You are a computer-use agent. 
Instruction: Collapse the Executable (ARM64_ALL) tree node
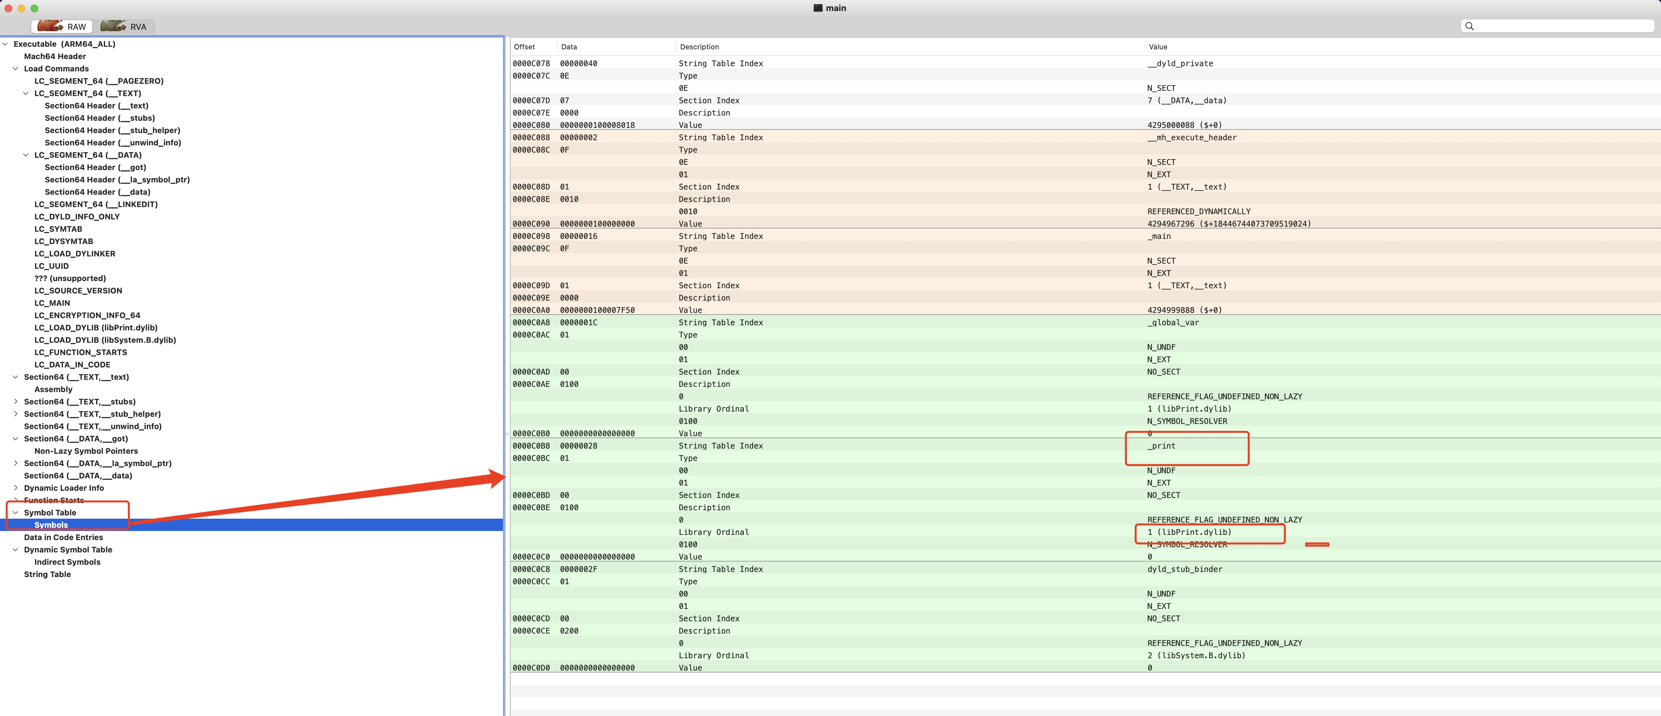(x=6, y=44)
